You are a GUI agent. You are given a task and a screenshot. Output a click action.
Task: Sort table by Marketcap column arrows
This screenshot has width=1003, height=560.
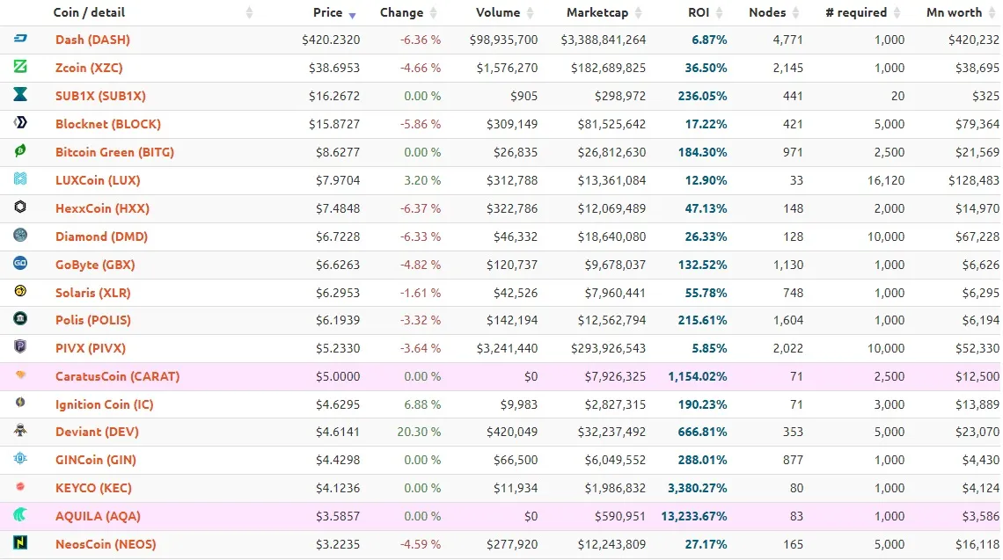639,13
